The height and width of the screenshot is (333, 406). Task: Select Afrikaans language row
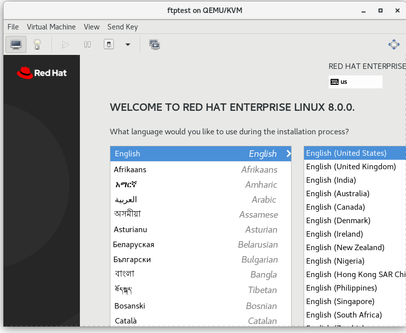click(x=201, y=170)
